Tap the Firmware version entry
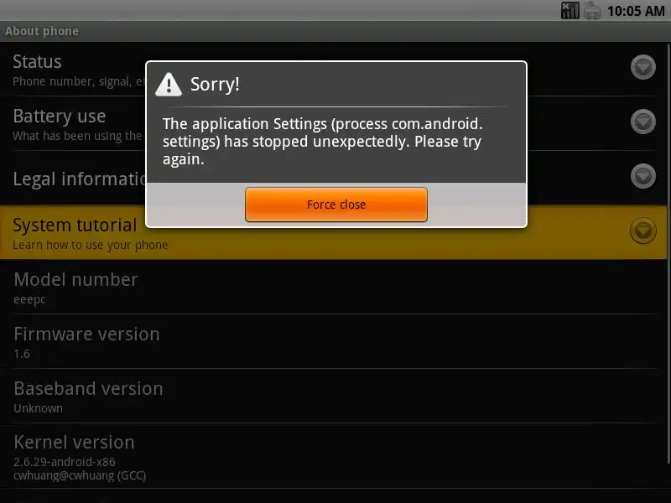 tap(334, 341)
